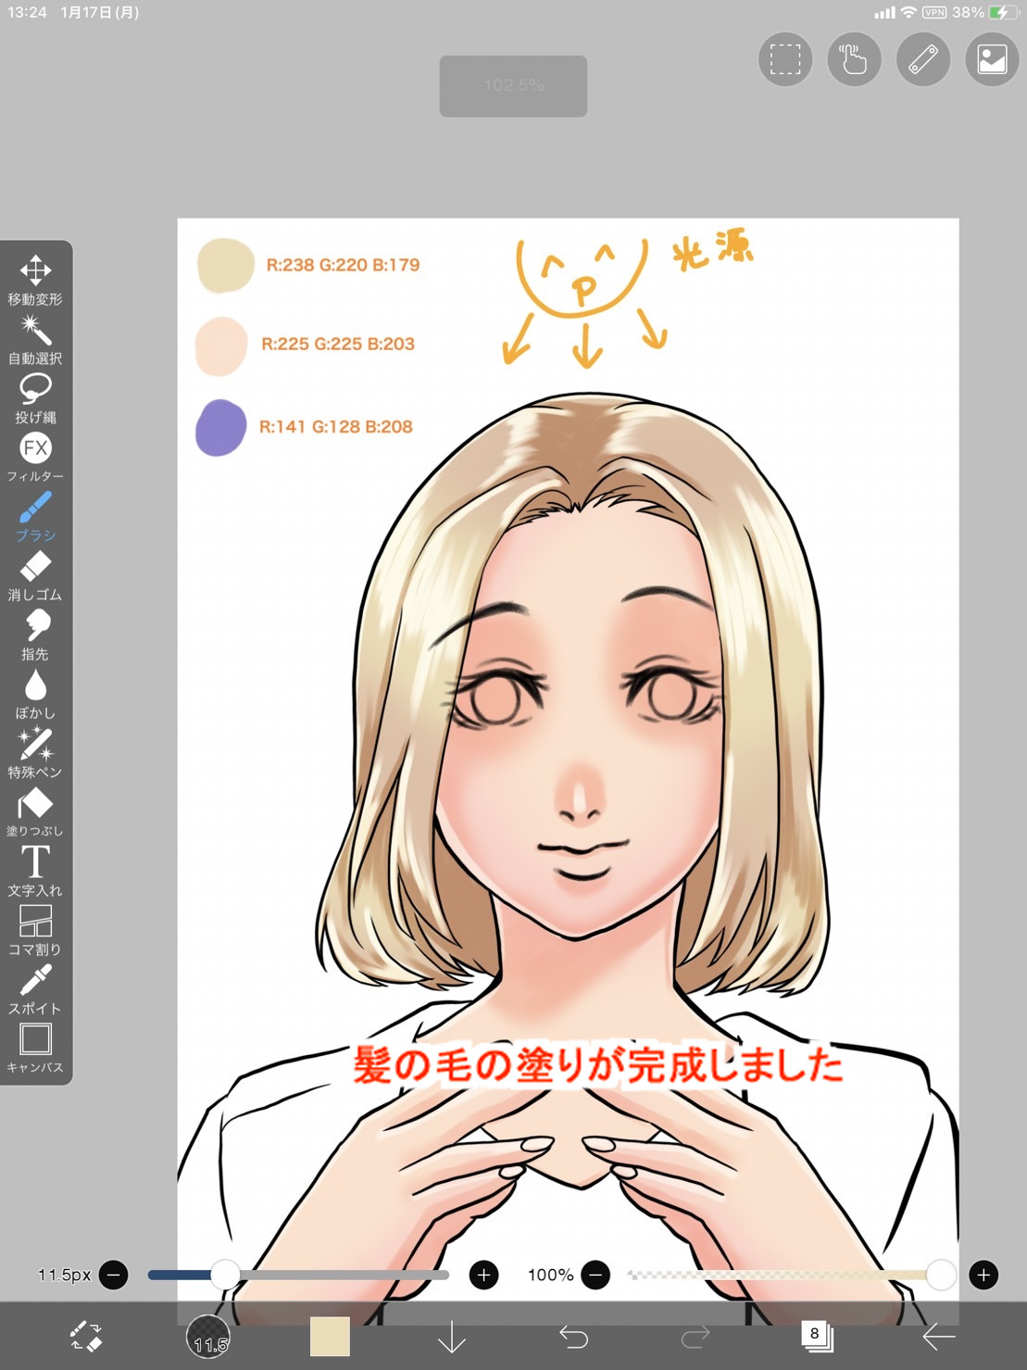The image size is (1027, 1370).
Task: Open the layers panel showing 8 layers
Action: (817, 1337)
